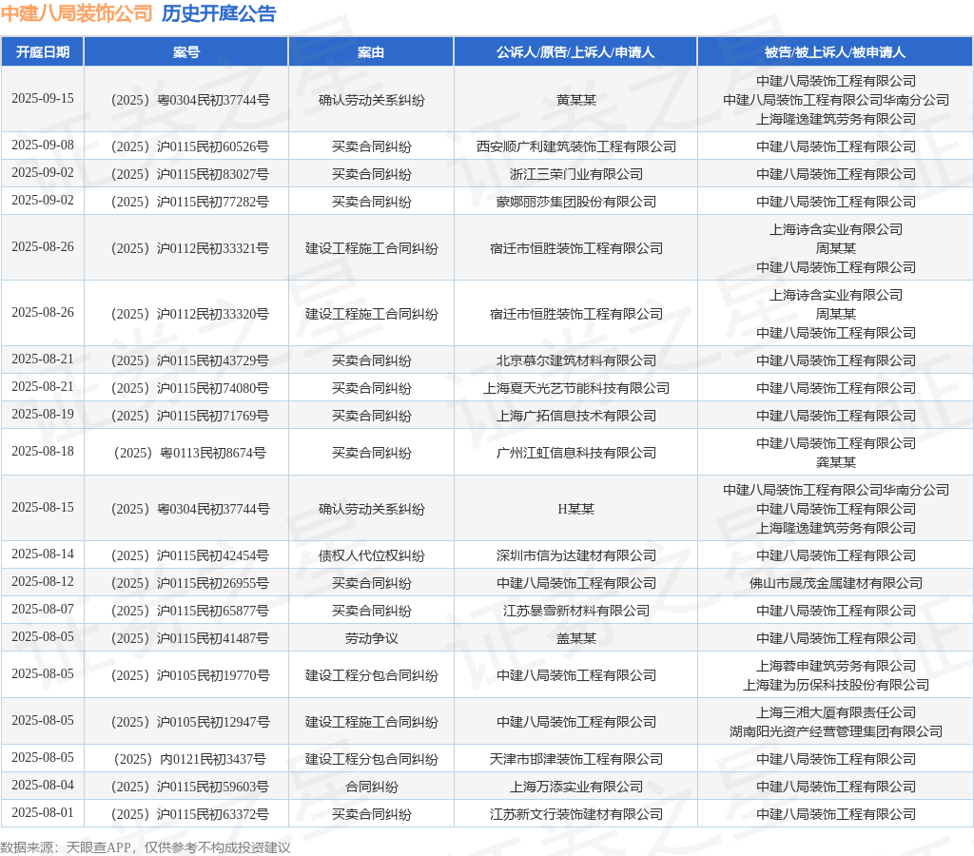Click case number 沪0115民初83027号
The height and width of the screenshot is (856, 974).
coord(190,174)
